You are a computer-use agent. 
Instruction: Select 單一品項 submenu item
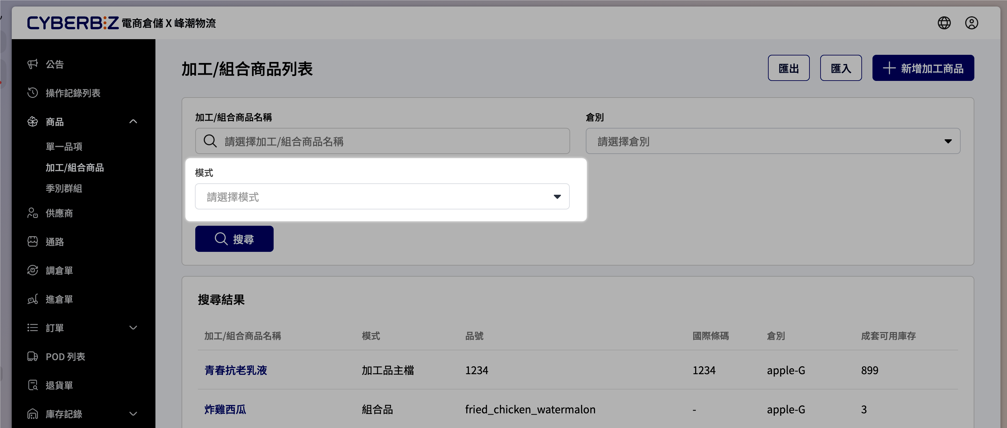click(x=64, y=146)
